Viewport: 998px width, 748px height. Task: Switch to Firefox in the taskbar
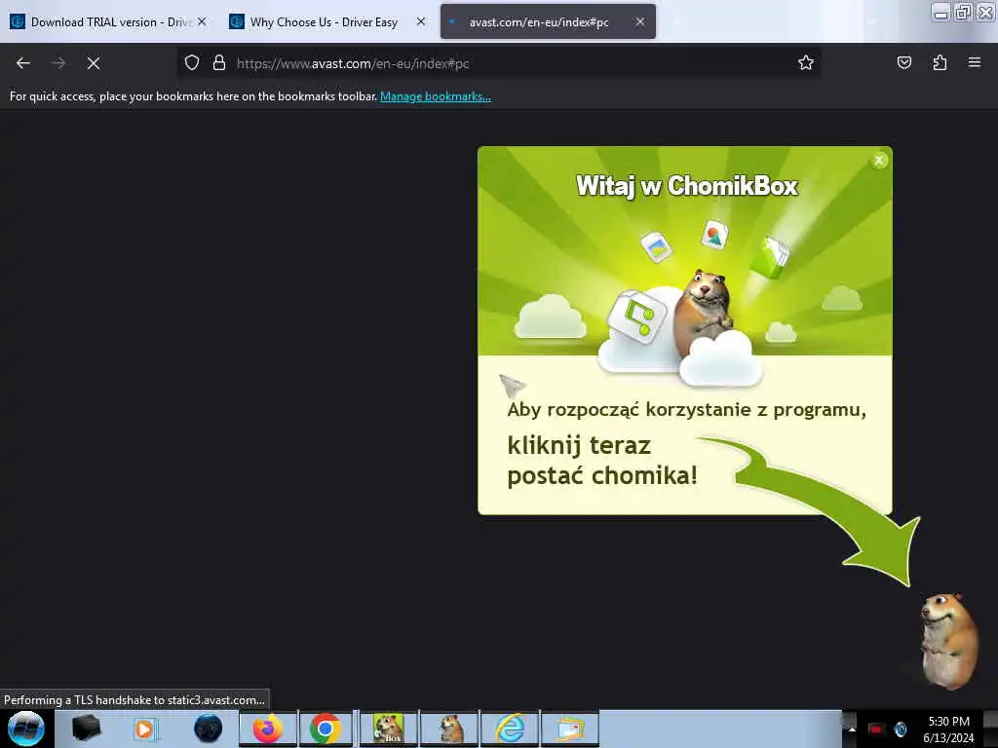coord(268,729)
